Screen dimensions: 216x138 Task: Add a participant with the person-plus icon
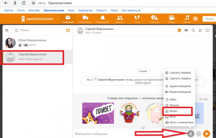coord(200,30)
